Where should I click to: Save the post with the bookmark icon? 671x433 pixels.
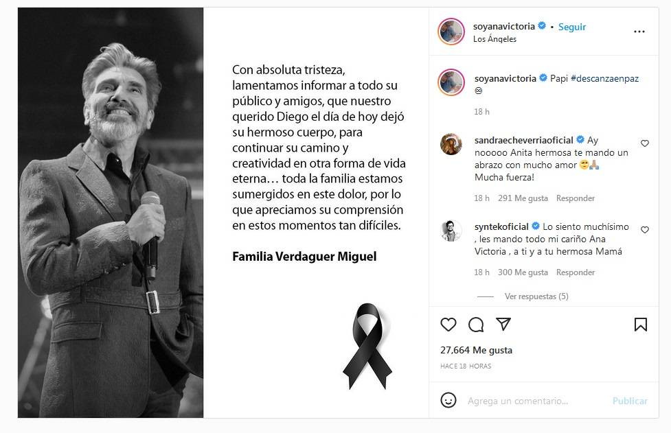640,325
